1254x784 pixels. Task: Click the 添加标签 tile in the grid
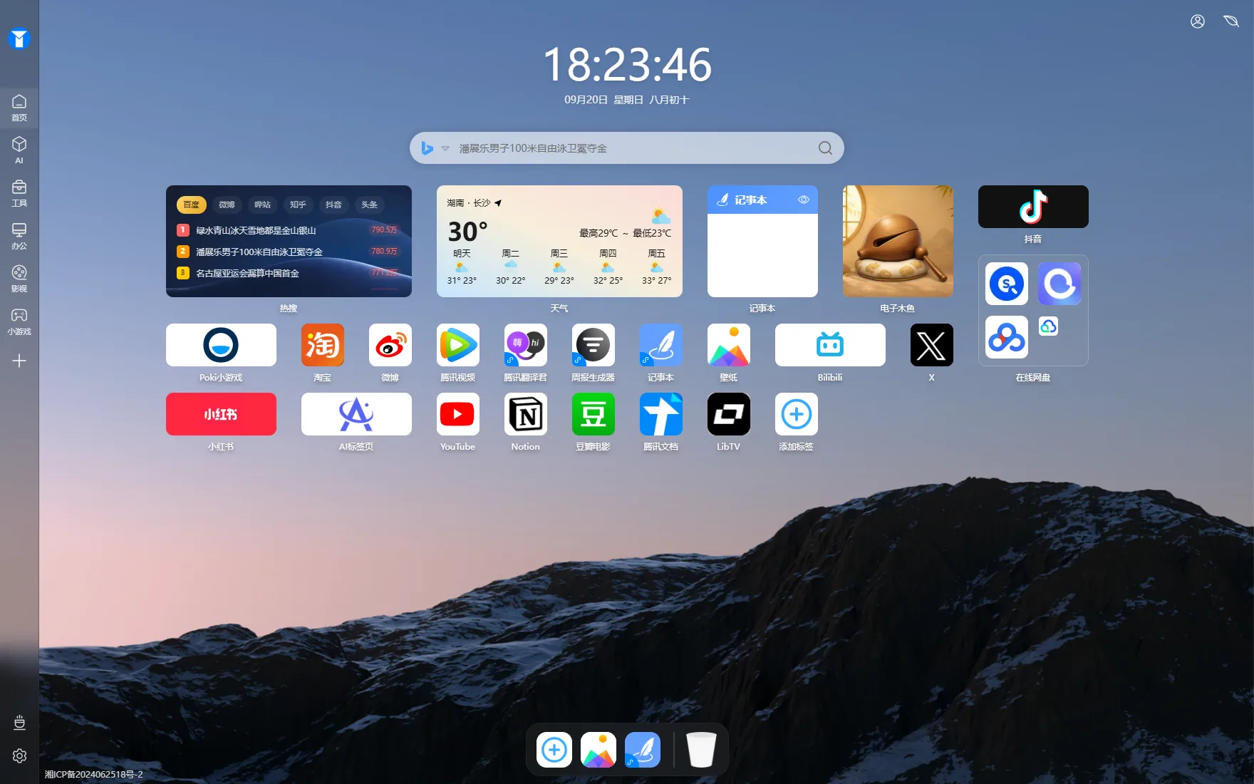(797, 414)
